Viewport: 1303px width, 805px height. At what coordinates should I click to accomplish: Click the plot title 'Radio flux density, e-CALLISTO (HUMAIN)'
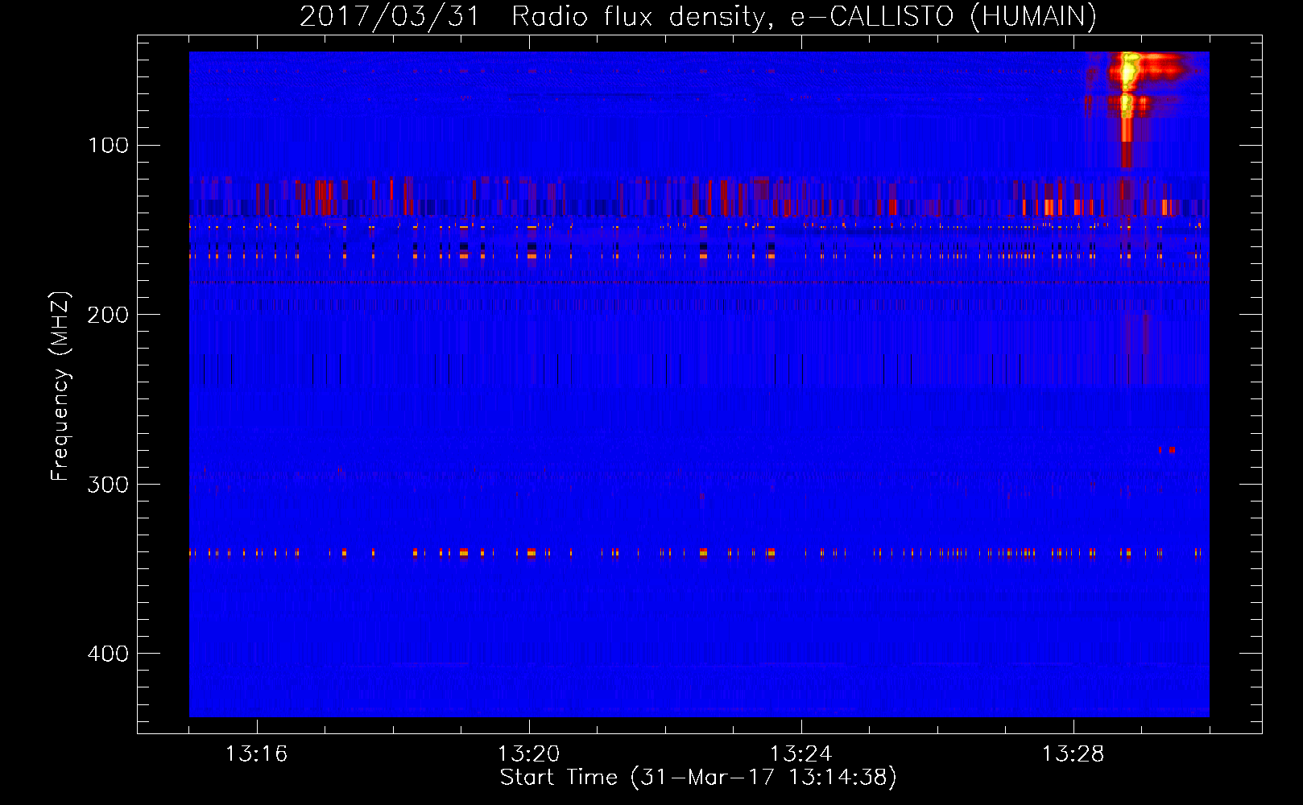point(804,17)
